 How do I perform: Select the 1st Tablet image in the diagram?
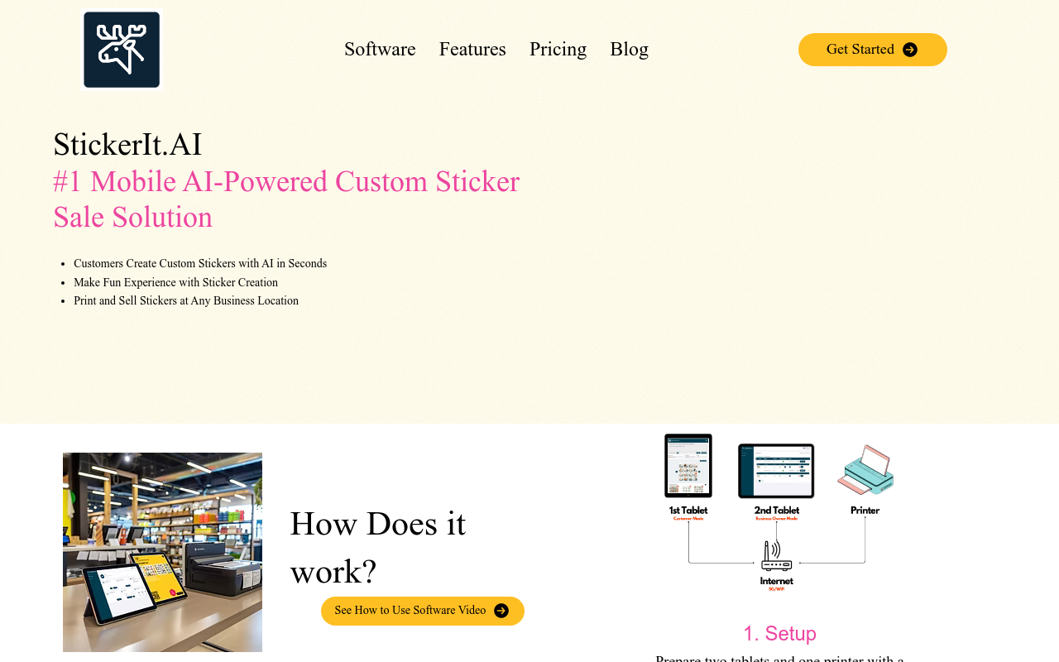tap(688, 466)
